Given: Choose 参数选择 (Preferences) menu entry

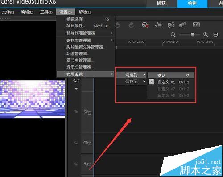Looking at the screenshot, I should (x=86, y=19).
